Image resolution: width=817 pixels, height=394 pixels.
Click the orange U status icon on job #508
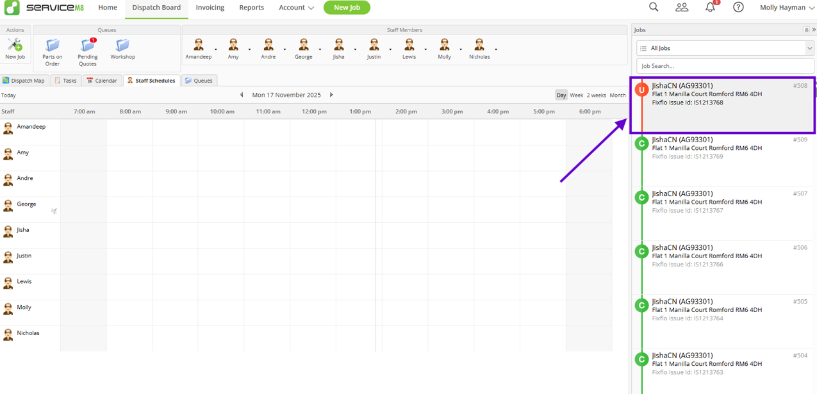641,90
